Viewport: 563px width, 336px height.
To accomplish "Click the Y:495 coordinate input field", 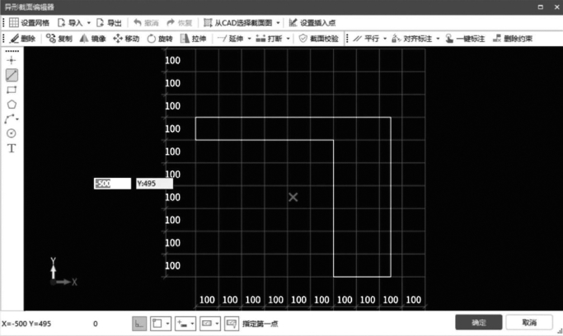I will 154,184.
